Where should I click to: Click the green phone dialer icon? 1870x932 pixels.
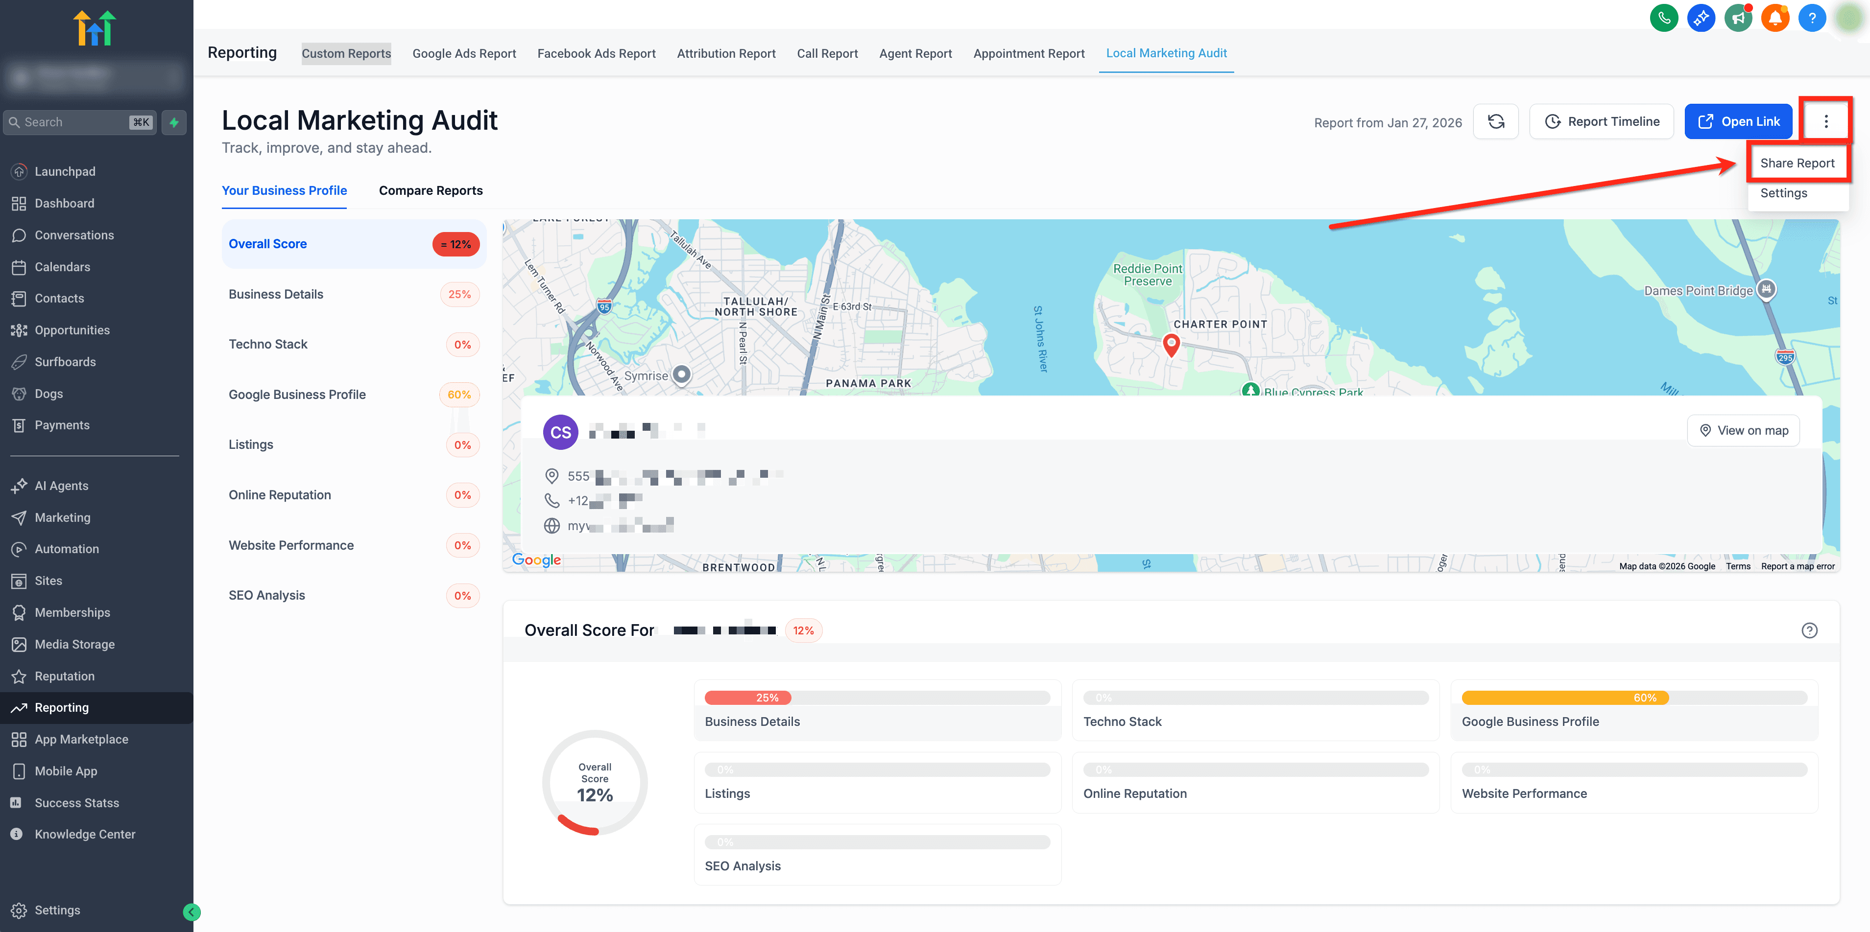pos(1664,18)
